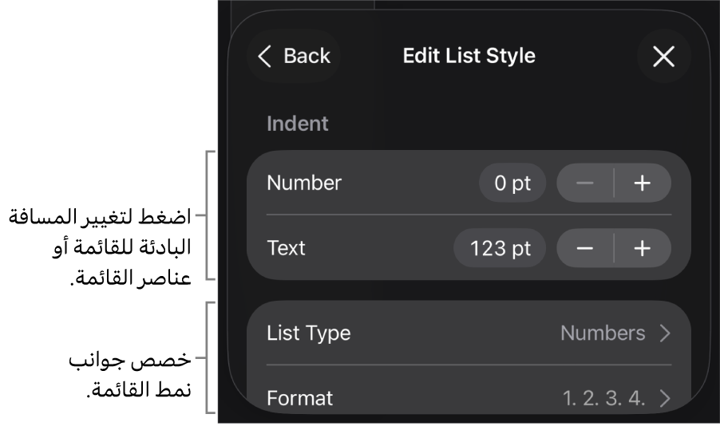Click the 1. 2. 3. 4. format value
720x426 pixels.
pos(603,398)
